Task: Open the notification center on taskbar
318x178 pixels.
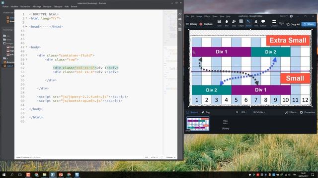Action: tap(313, 175)
